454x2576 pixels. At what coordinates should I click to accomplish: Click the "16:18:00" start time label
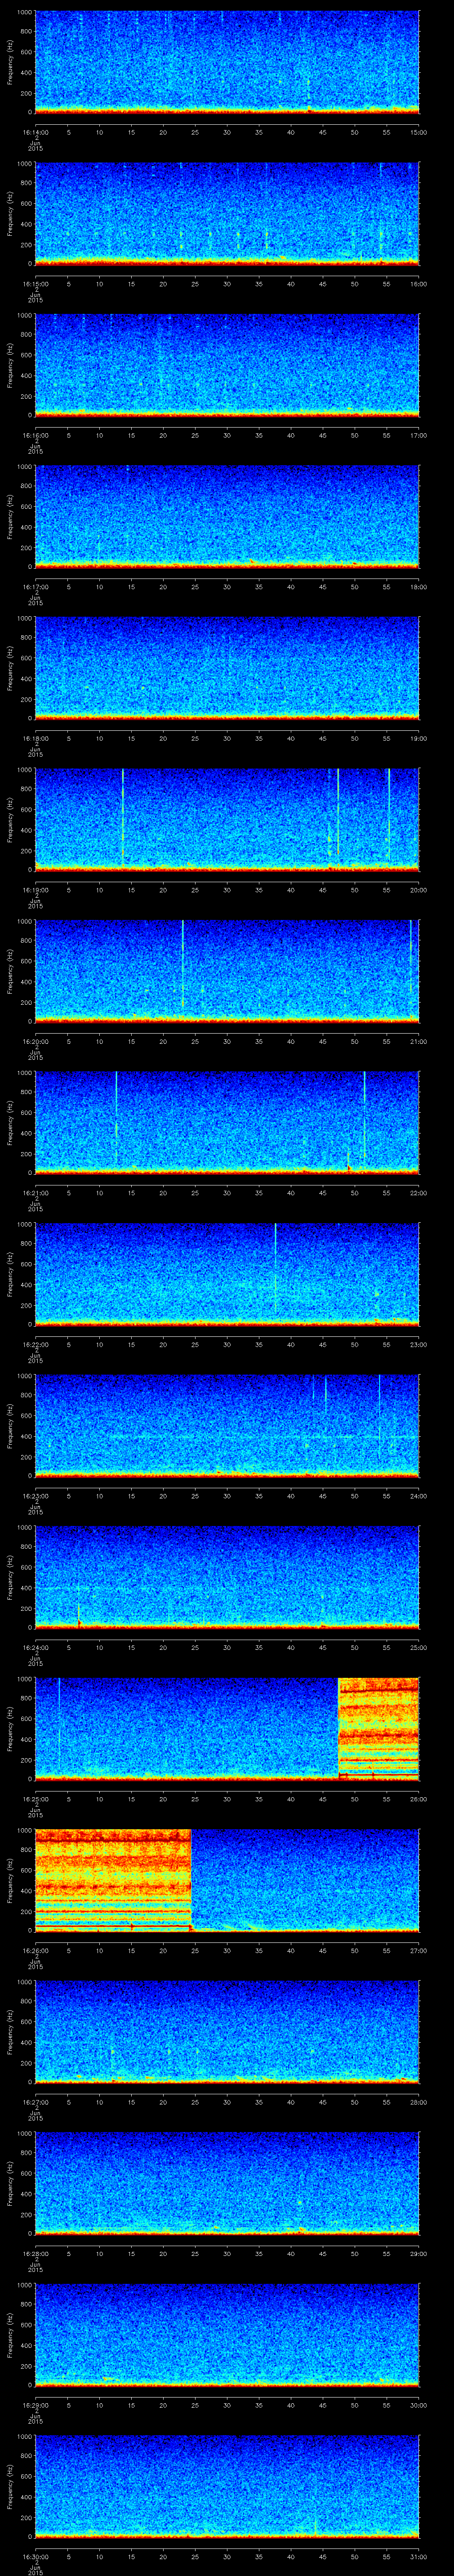(35, 738)
